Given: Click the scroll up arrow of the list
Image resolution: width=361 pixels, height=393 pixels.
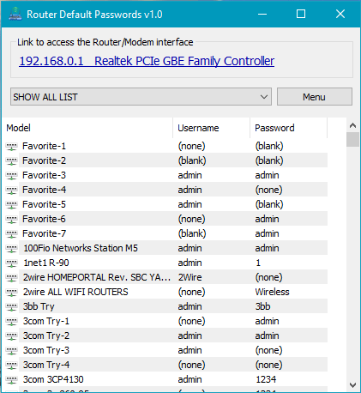Looking at the screenshot, I should (x=353, y=125).
